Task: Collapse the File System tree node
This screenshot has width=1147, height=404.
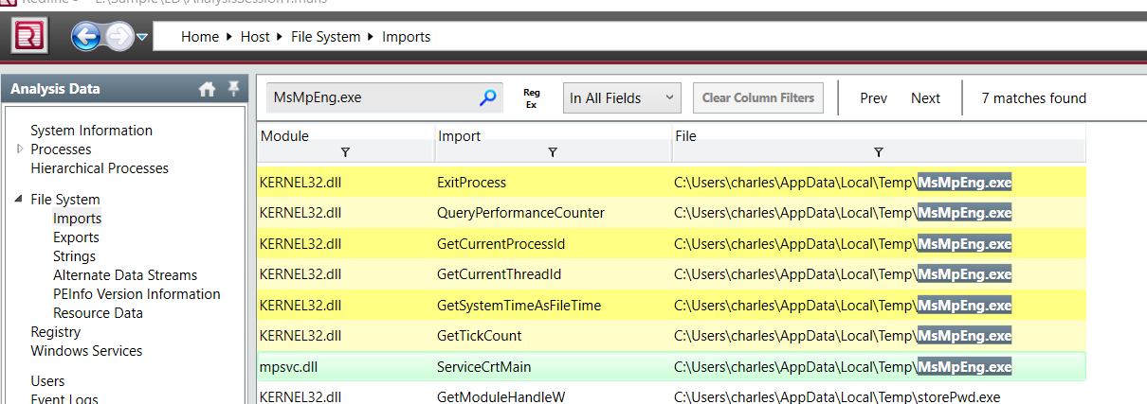Action: pos(20,200)
